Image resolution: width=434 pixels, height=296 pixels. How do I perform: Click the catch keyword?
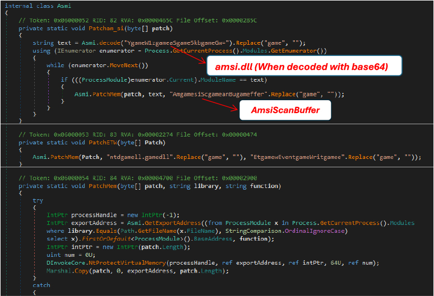41,285
